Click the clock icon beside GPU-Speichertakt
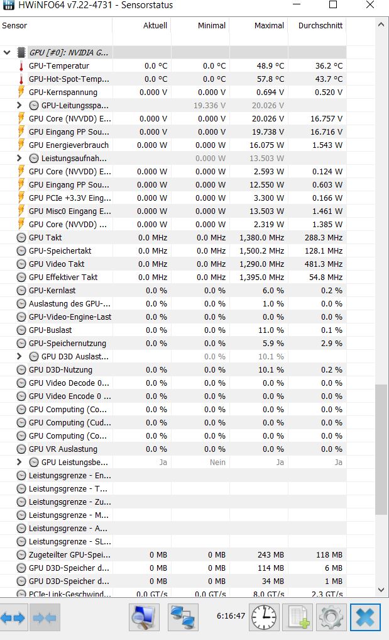Screen dimensions: 389x640 point(21,250)
